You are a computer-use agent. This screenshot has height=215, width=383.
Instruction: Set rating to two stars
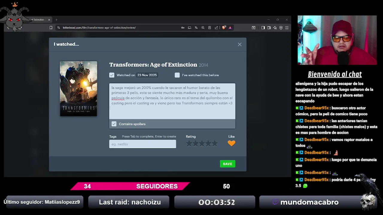coord(195,144)
